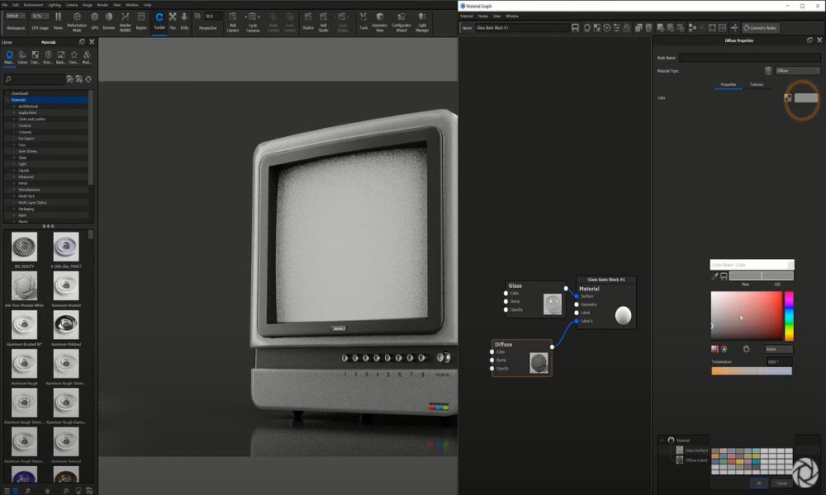826x495 pixels.
Task: Click OK in the Color Picker
Action: click(758, 483)
